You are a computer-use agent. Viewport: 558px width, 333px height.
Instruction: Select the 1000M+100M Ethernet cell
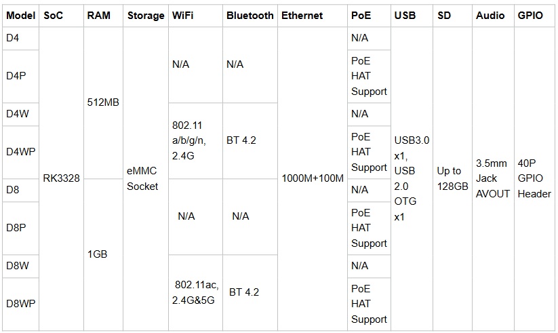point(313,178)
